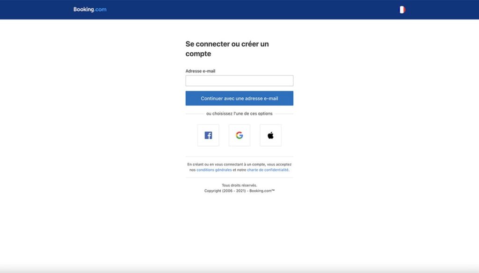Screen dimensions: 479x273
Task: Click text 'ou choisissez l'une de ces options'
Action: (x=239, y=114)
